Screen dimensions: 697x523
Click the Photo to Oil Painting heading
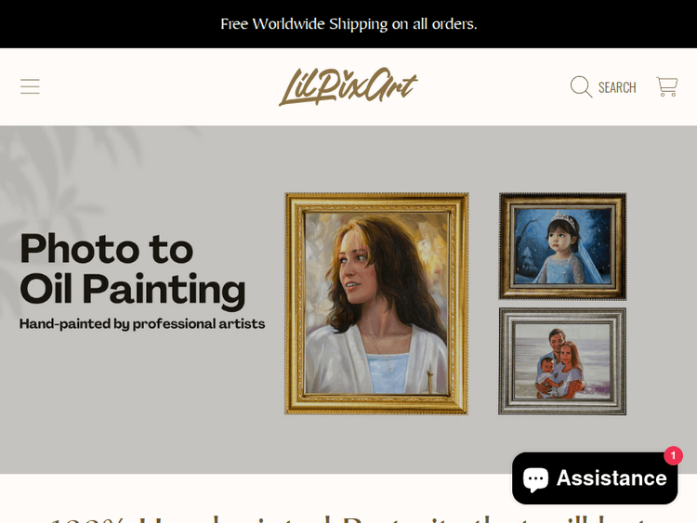[133, 269]
